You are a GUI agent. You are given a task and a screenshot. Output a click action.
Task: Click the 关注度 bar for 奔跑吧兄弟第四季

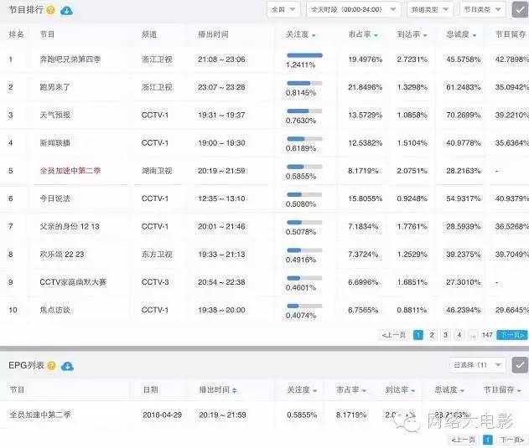(x=304, y=55)
